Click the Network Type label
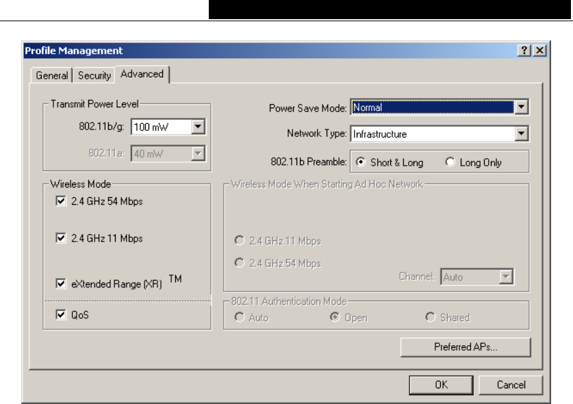This screenshot has height=404, width=573. click(x=316, y=134)
